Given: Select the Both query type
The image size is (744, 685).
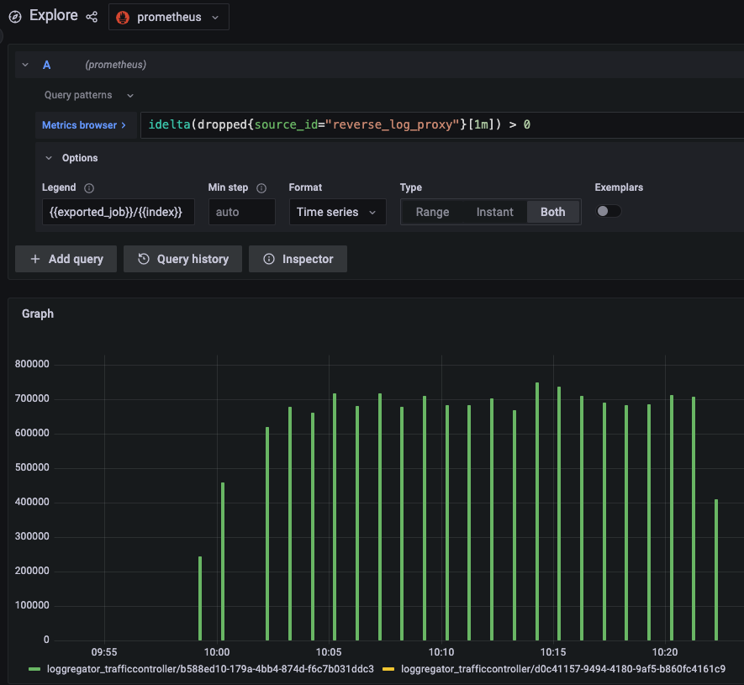Looking at the screenshot, I should click(x=552, y=212).
